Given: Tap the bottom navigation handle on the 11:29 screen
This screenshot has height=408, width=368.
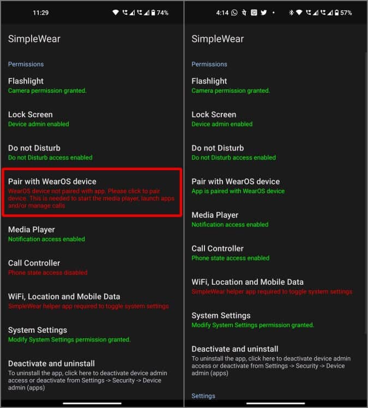Looking at the screenshot, I should pos(92,404).
